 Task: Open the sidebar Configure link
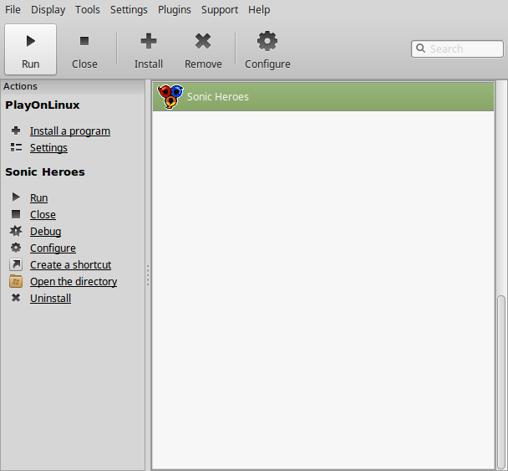[x=53, y=248]
